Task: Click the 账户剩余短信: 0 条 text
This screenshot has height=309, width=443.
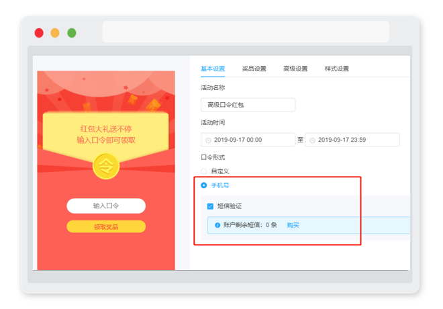Action: (x=250, y=225)
